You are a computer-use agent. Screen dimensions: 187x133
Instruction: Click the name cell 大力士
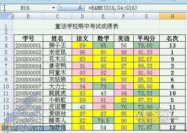click(57, 86)
